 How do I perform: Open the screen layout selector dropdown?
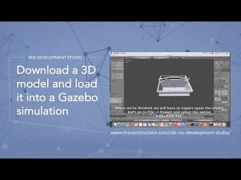click(141, 57)
